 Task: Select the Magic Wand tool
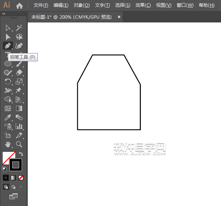point(19,28)
